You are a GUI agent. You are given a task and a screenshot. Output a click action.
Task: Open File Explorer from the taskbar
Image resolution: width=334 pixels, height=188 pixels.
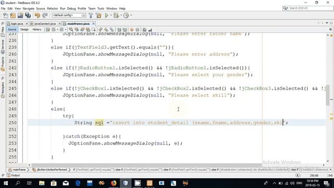(42, 183)
